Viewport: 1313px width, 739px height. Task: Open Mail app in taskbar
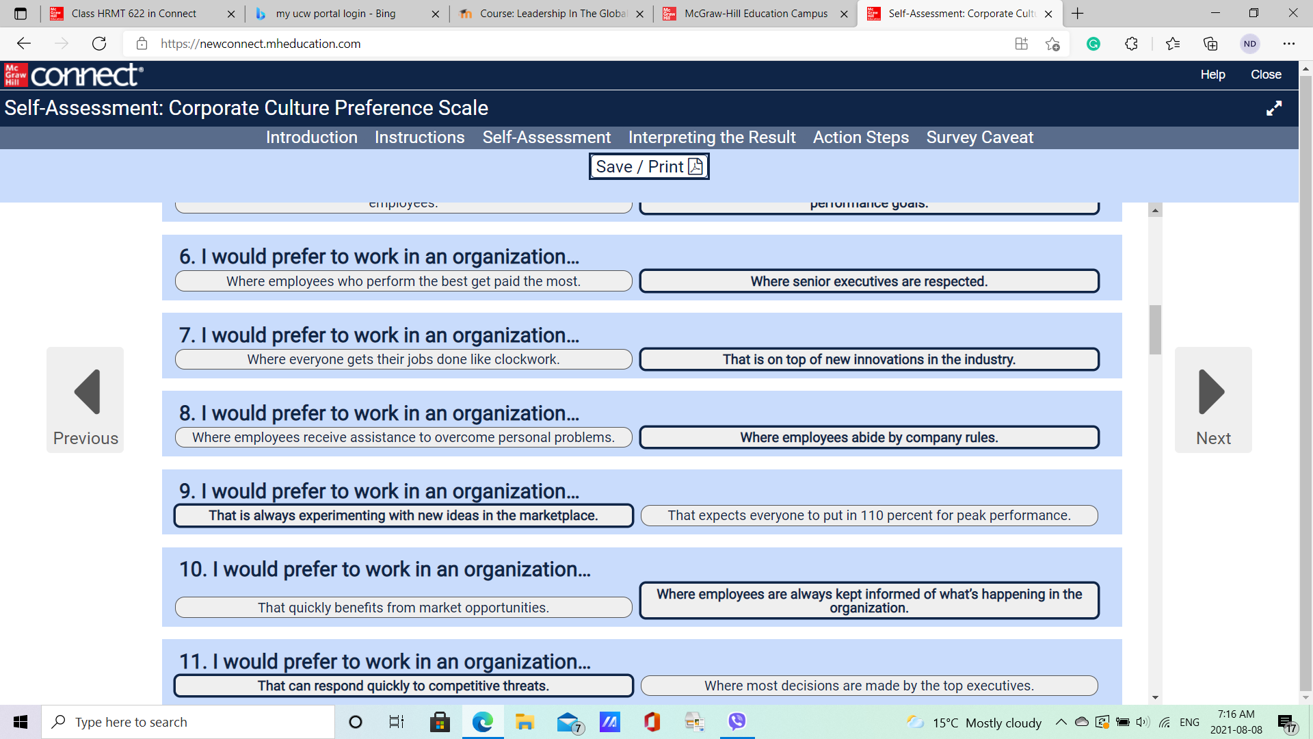569,722
